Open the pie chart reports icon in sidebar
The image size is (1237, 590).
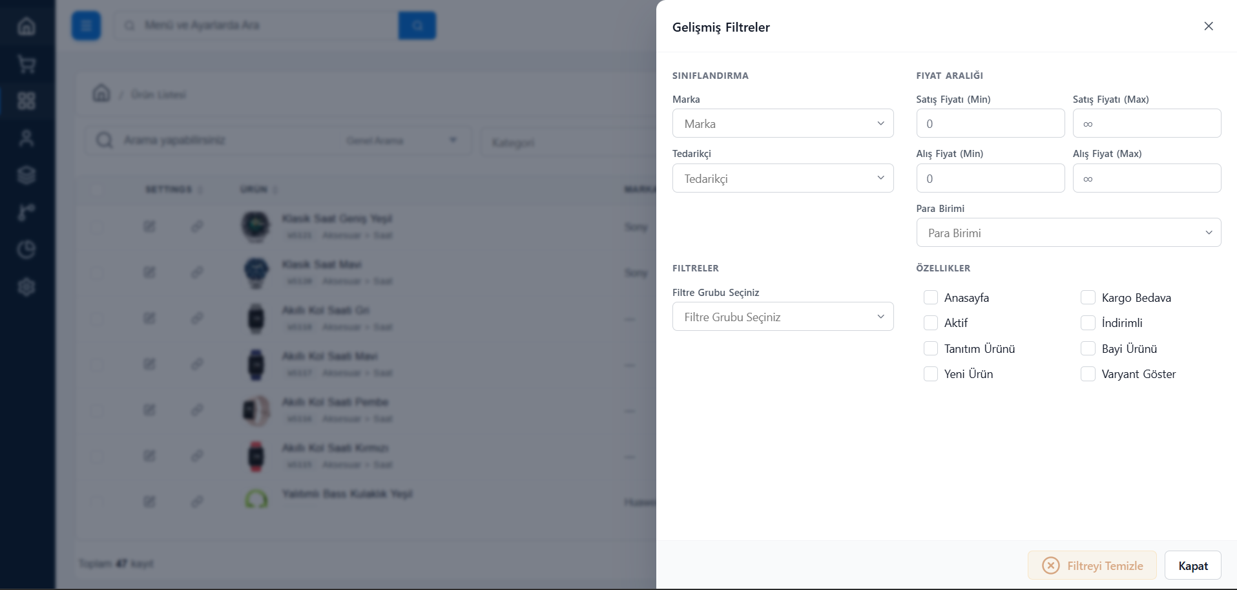(x=26, y=249)
